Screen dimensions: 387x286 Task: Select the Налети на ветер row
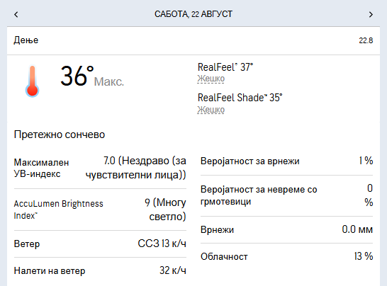coord(100,270)
